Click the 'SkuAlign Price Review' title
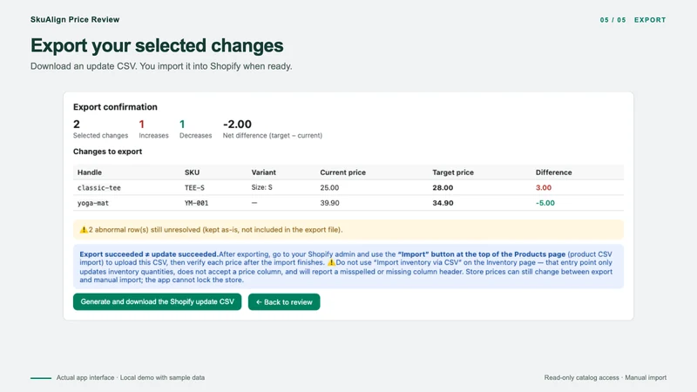697x392 pixels. [x=75, y=19]
